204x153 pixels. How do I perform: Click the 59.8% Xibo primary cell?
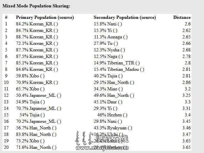tap(30, 76)
